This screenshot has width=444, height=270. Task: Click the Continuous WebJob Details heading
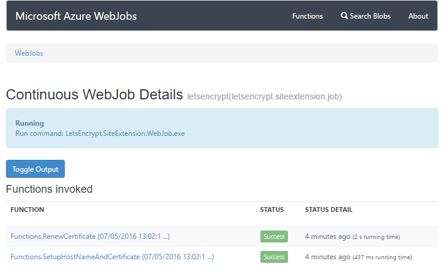94,95
